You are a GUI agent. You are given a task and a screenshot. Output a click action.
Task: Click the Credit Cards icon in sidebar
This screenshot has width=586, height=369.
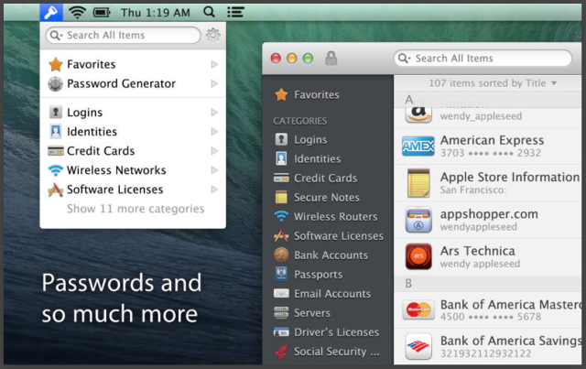[281, 178]
